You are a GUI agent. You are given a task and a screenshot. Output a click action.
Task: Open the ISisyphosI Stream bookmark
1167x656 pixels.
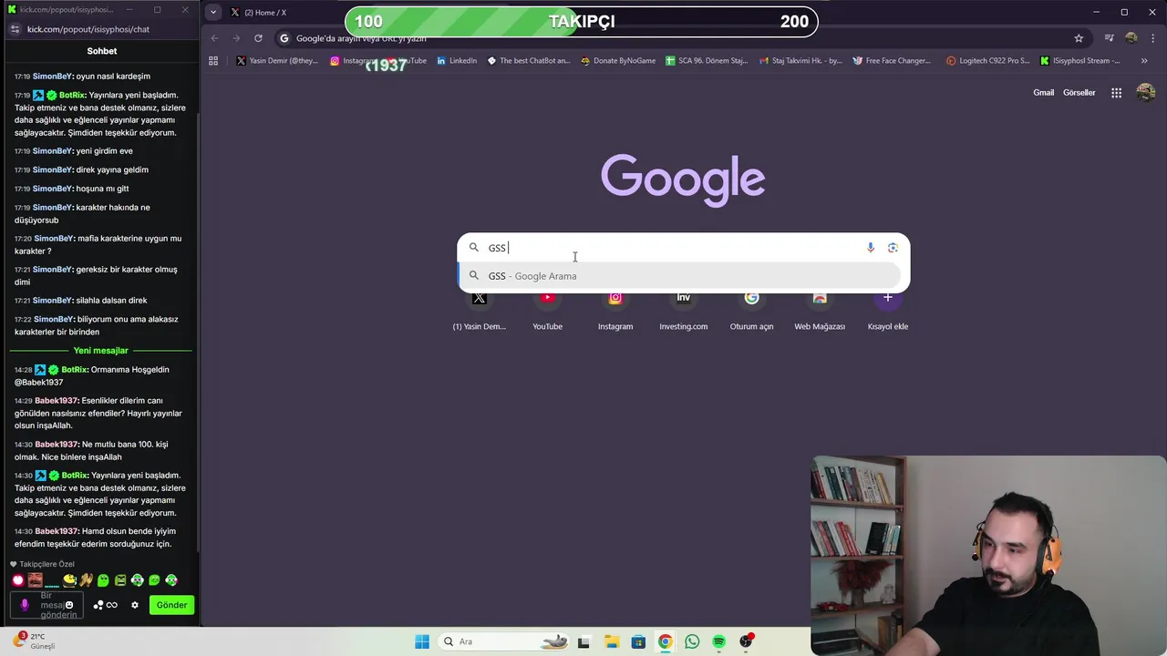pos(1080,61)
